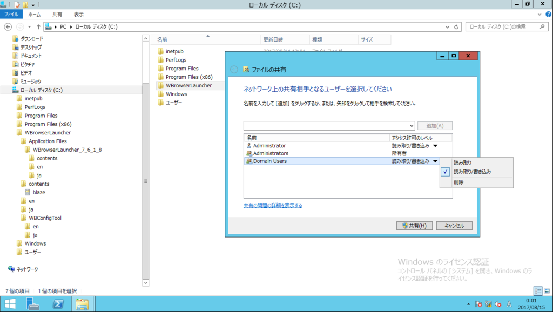Switch to details view icon

[x=538, y=291]
